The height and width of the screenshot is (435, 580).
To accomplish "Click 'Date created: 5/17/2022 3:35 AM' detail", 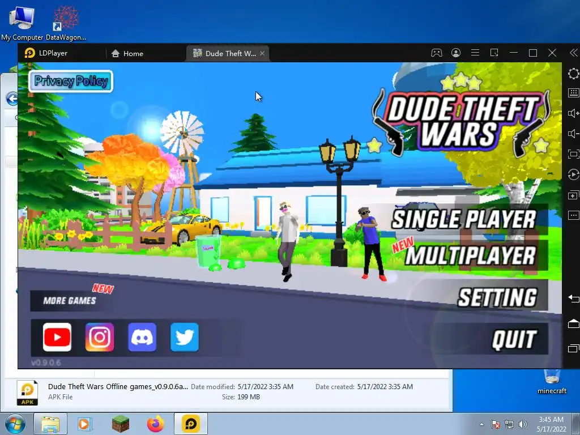I will tap(364, 386).
